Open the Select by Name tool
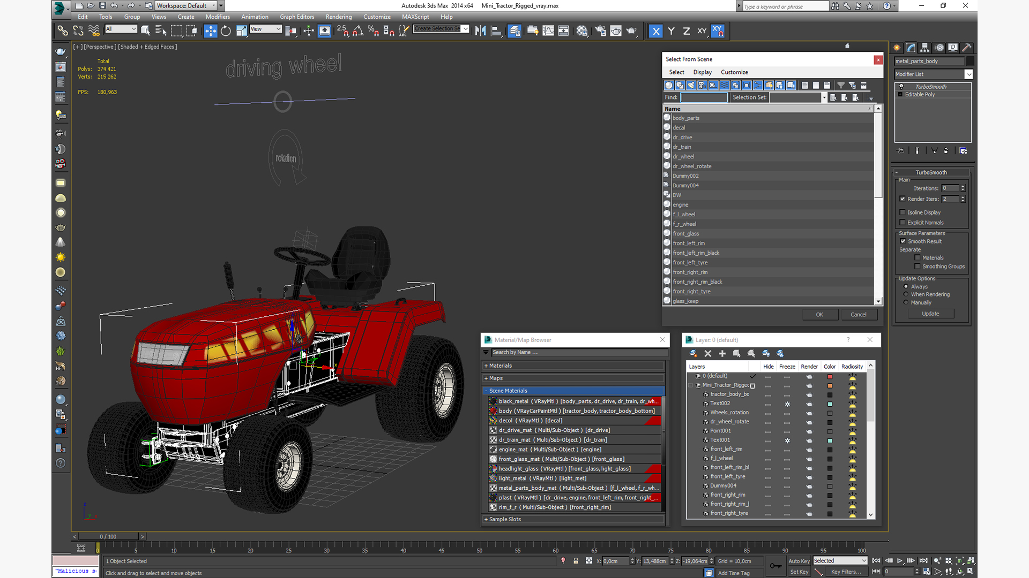 click(x=161, y=31)
